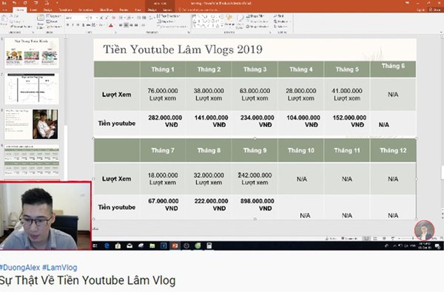Click the Cut command
The width and height of the screenshot is (444, 292).
14,16
